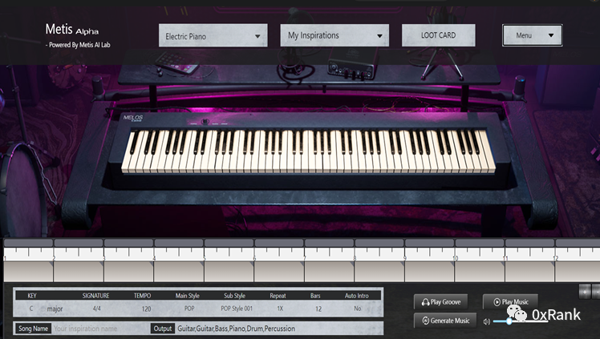Toggle the Auto Intro value No
Viewport: 600px width, 339px height.
pos(358,309)
